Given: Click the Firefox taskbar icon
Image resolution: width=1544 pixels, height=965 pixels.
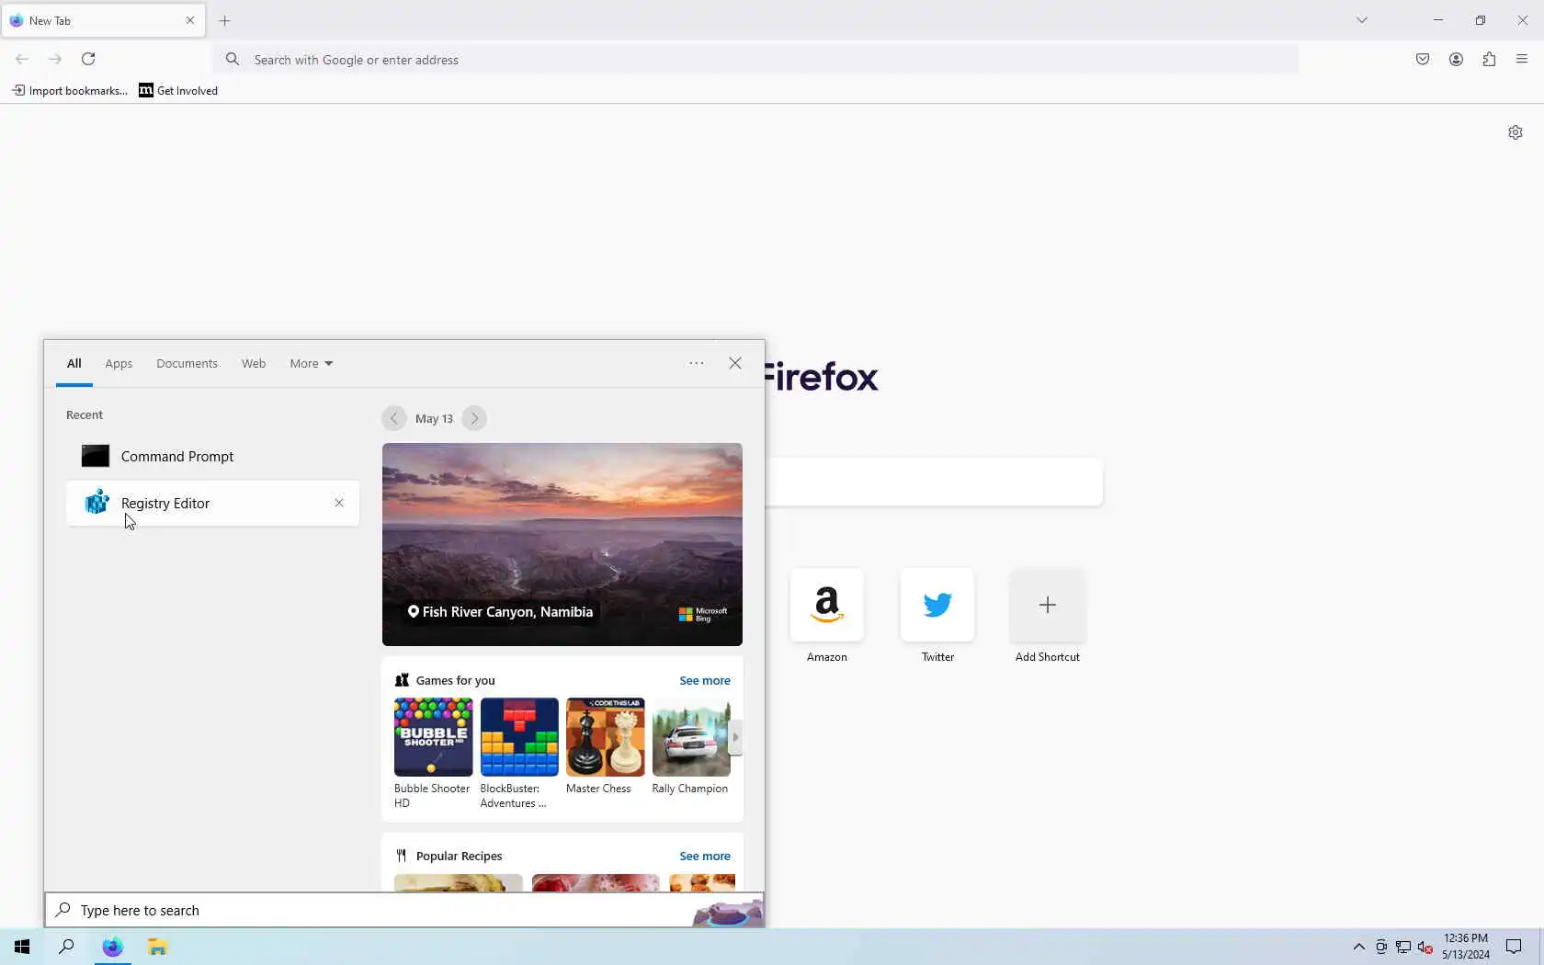Looking at the screenshot, I should coord(112,947).
